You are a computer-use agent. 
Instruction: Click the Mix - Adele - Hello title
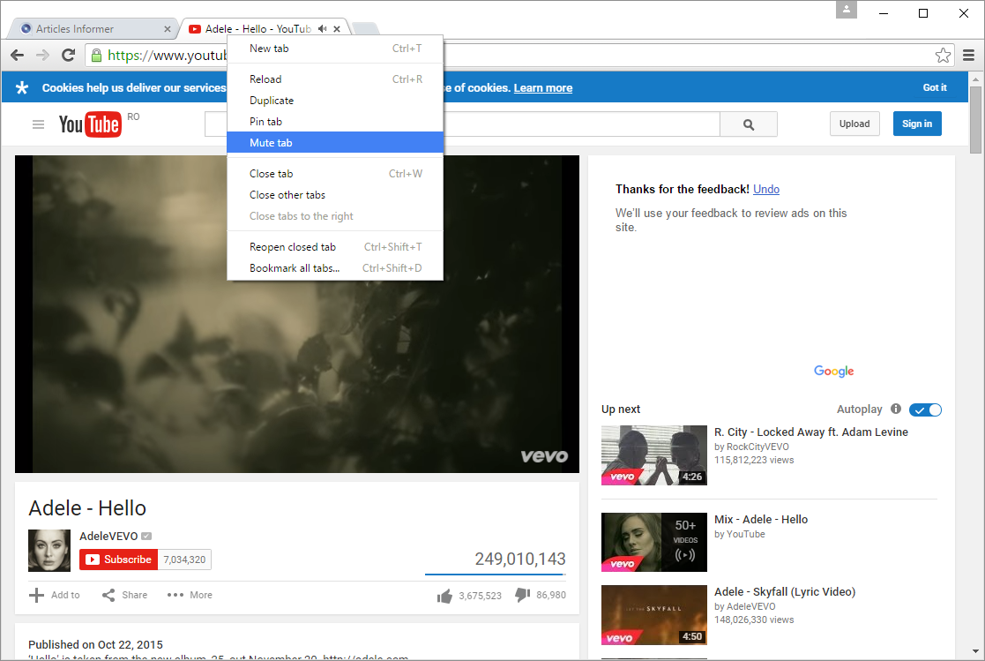(x=761, y=520)
